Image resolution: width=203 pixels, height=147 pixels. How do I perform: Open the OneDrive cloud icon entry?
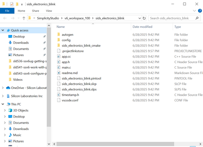[8, 88]
